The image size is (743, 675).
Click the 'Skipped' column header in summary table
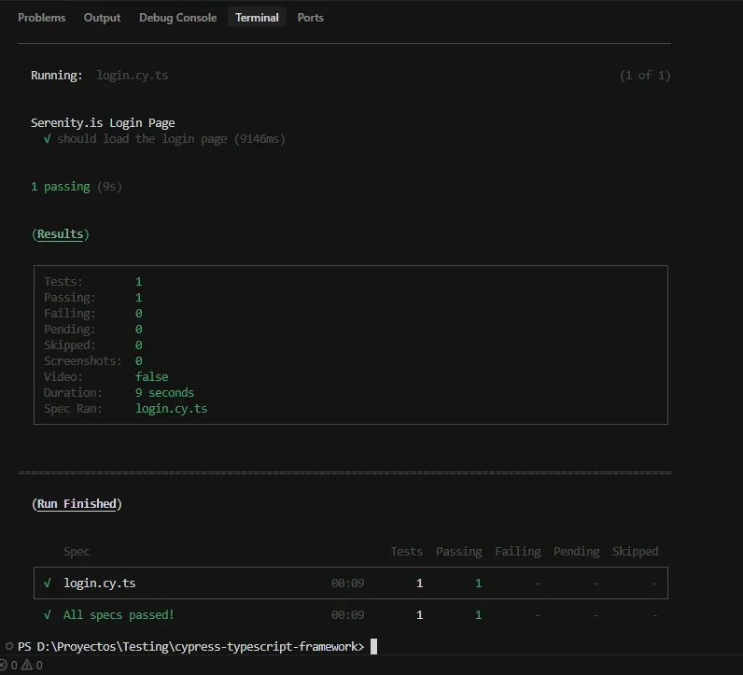pos(635,551)
